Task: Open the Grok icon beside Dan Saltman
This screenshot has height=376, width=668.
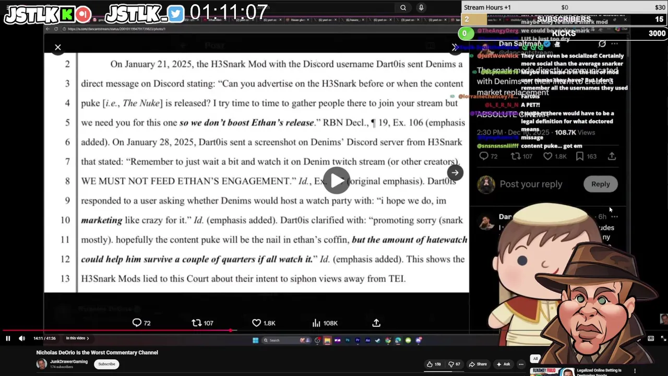Action: coord(602,44)
